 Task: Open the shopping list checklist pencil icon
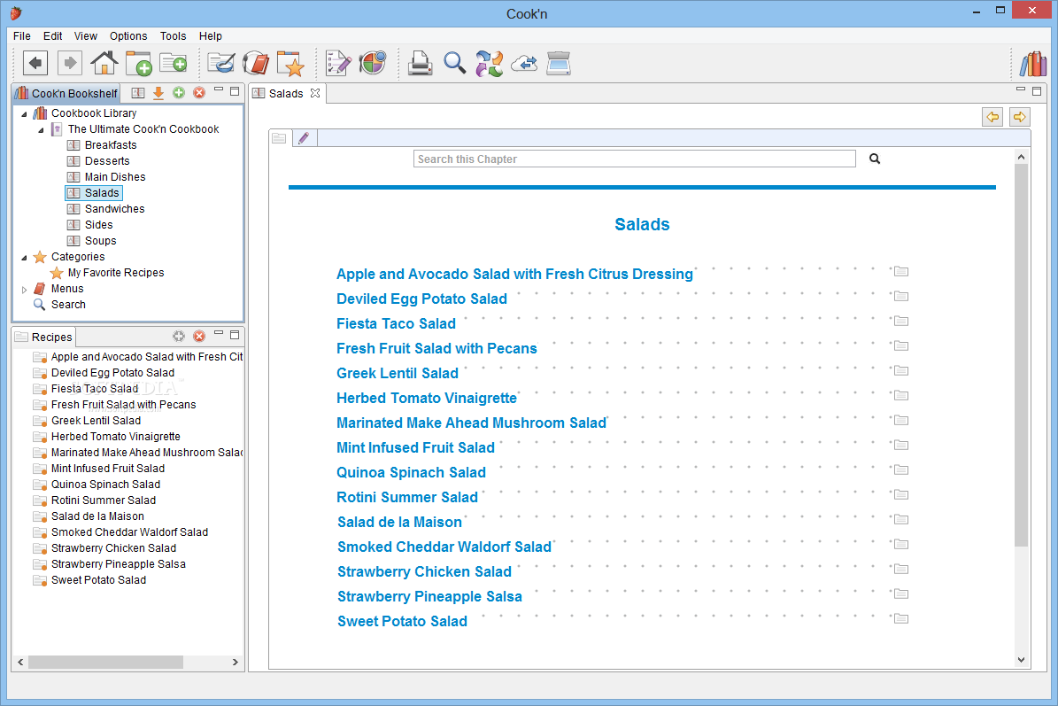338,64
